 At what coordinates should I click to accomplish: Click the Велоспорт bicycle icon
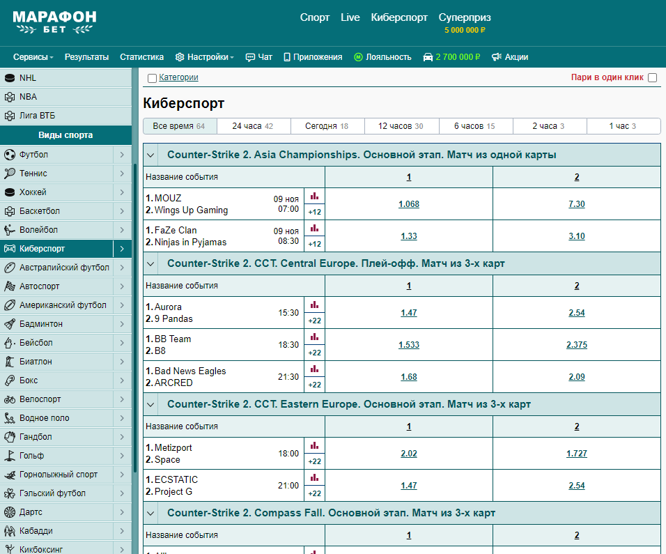coord(9,399)
